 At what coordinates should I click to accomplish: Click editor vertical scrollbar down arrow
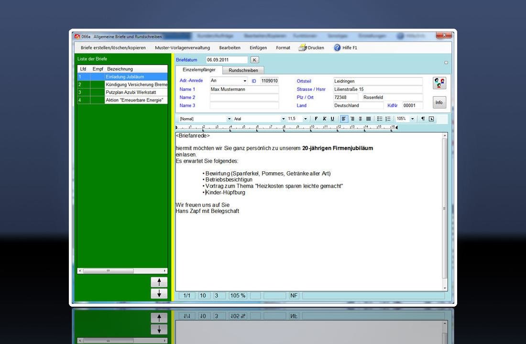pos(445,288)
